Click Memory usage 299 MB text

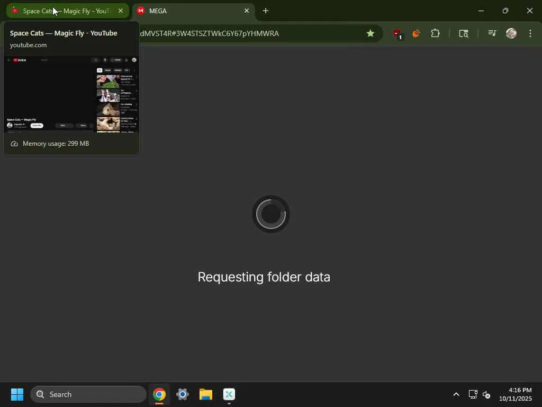point(56,144)
